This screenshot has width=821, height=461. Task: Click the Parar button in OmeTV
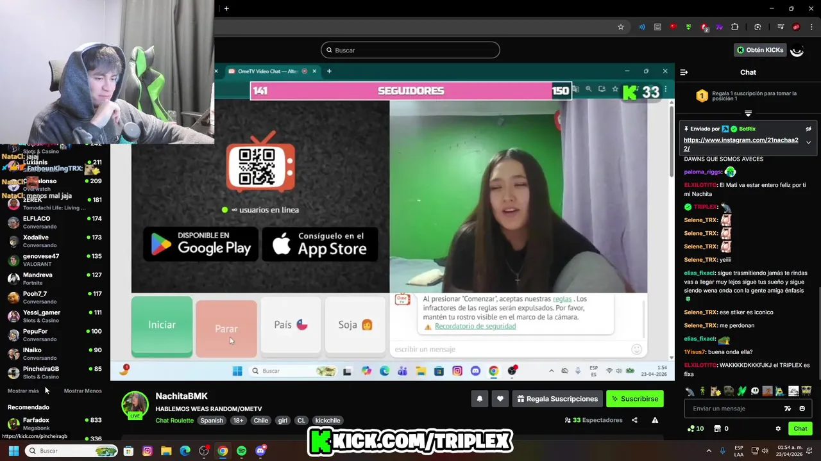pyautogui.click(x=226, y=328)
